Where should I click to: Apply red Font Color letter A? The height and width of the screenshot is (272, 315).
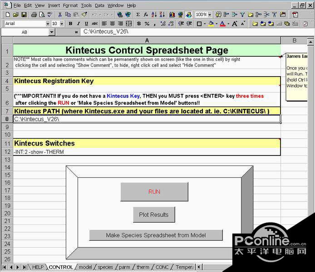[222, 24]
